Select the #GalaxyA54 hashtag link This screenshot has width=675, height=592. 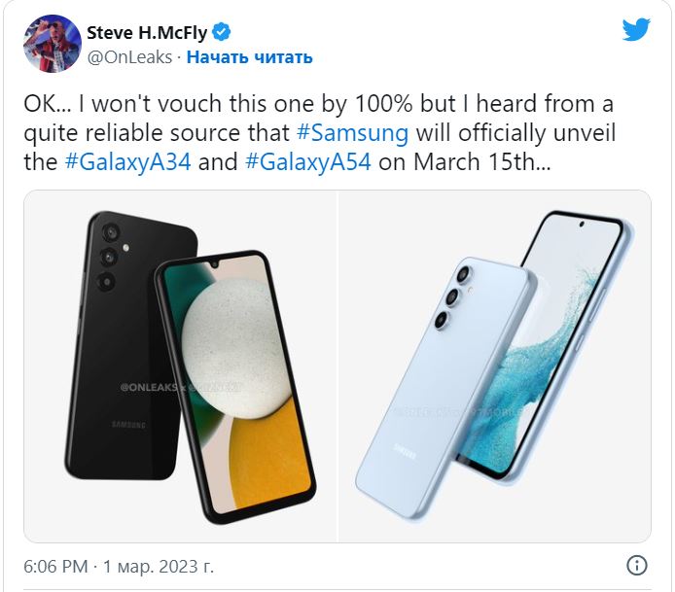click(307, 161)
